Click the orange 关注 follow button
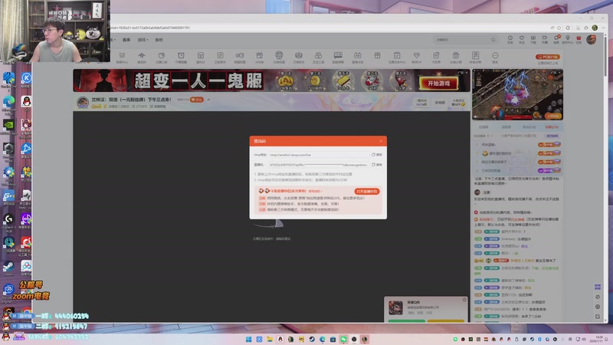This screenshot has height=345, width=613. tap(197, 100)
